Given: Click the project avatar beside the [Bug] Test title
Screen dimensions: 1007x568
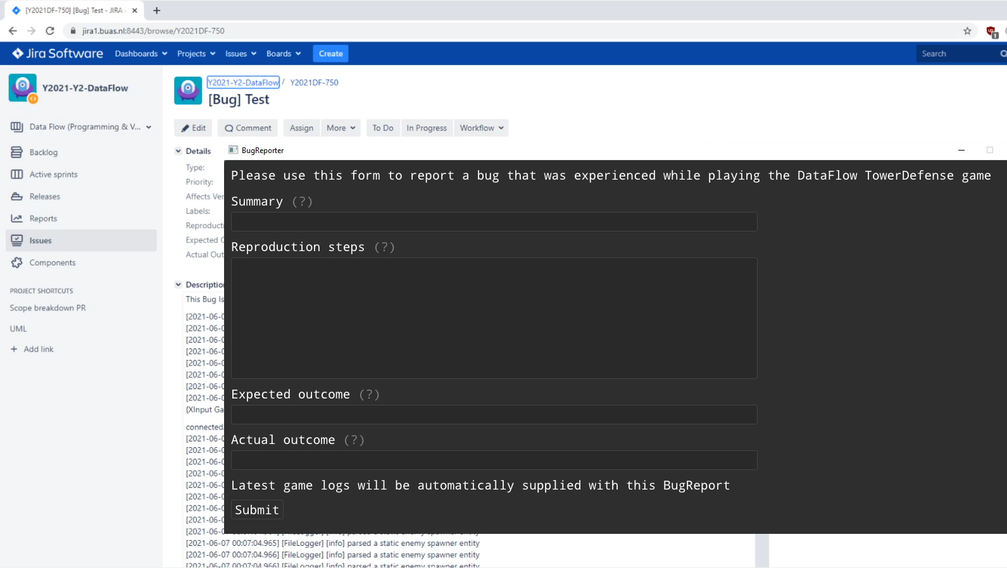Looking at the screenshot, I should 188,90.
